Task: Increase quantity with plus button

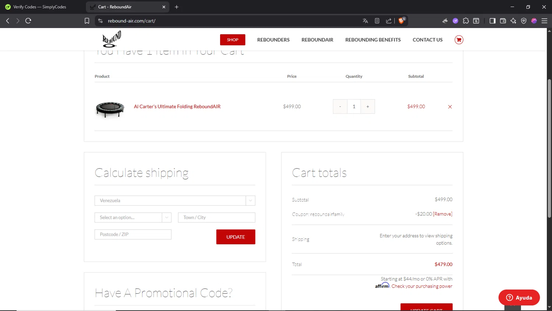Action: [x=368, y=106]
